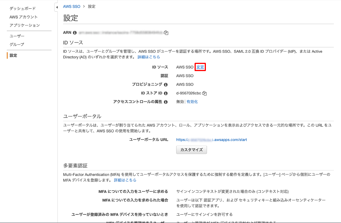Click the d-9567026cbc ID text
Viewport: 341px width, 223px height.
[x=189, y=93]
